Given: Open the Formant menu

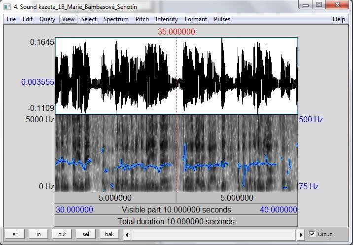Looking at the screenshot, I should pos(196,19).
